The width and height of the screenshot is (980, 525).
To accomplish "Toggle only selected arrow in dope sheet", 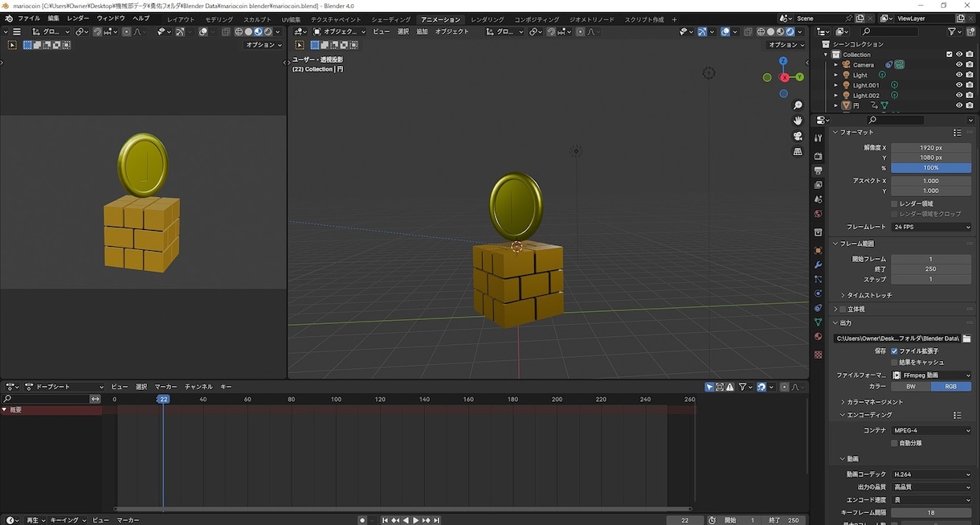I will tap(709, 388).
